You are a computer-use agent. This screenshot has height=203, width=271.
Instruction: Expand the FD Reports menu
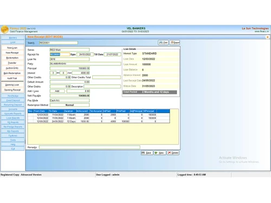(12, 122)
